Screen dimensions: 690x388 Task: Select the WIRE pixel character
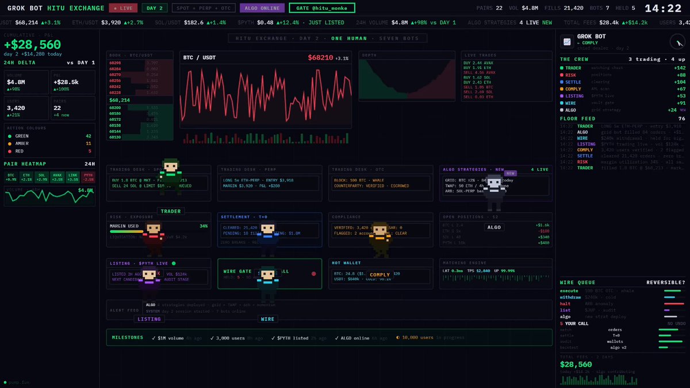point(268,283)
